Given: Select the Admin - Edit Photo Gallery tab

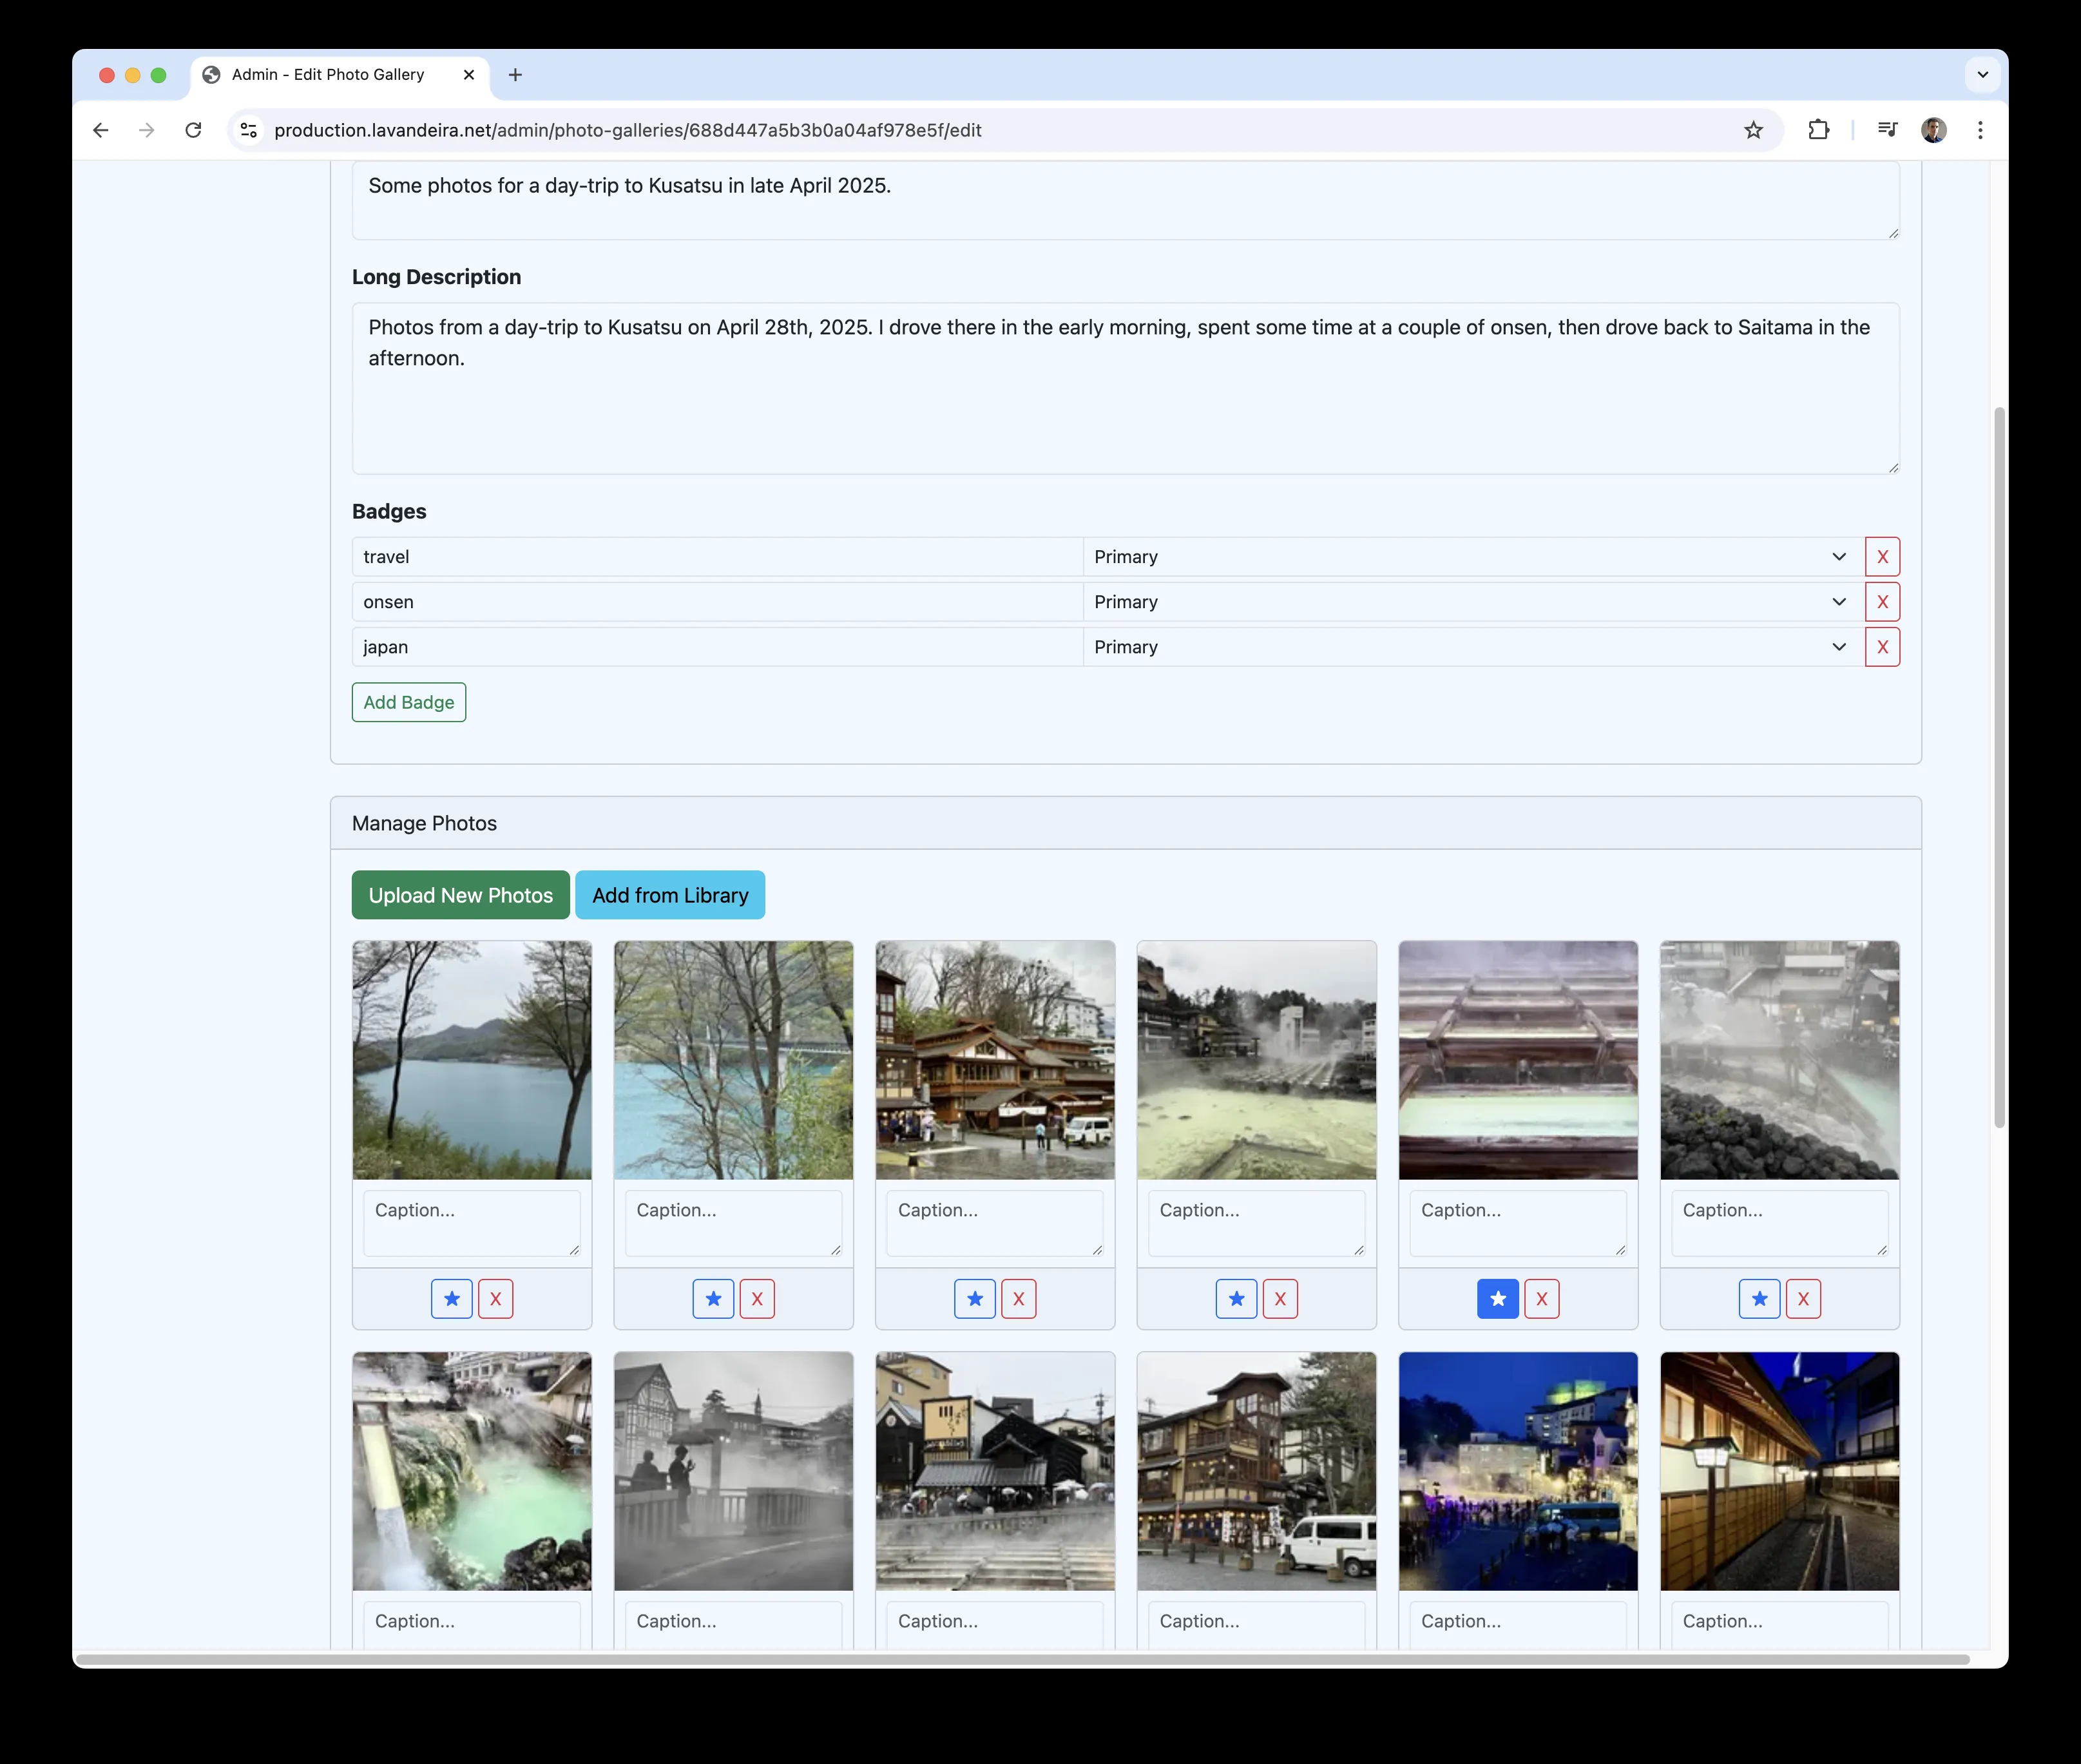Looking at the screenshot, I should (328, 75).
